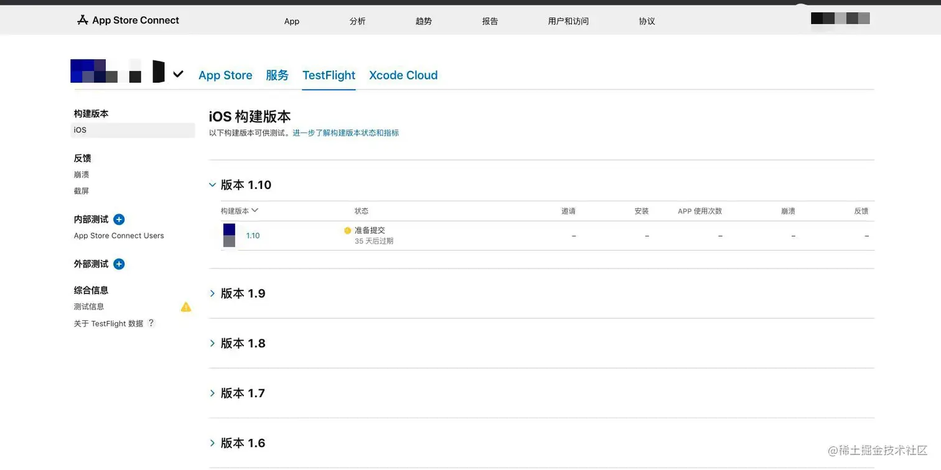Select the TestFlight tab

click(x=329, y=75)
